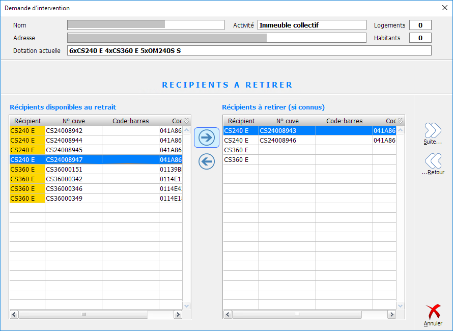This screenshot has width=453, height=331.
Task: Click the right arrow to add recipient
Action: [207, 137]
